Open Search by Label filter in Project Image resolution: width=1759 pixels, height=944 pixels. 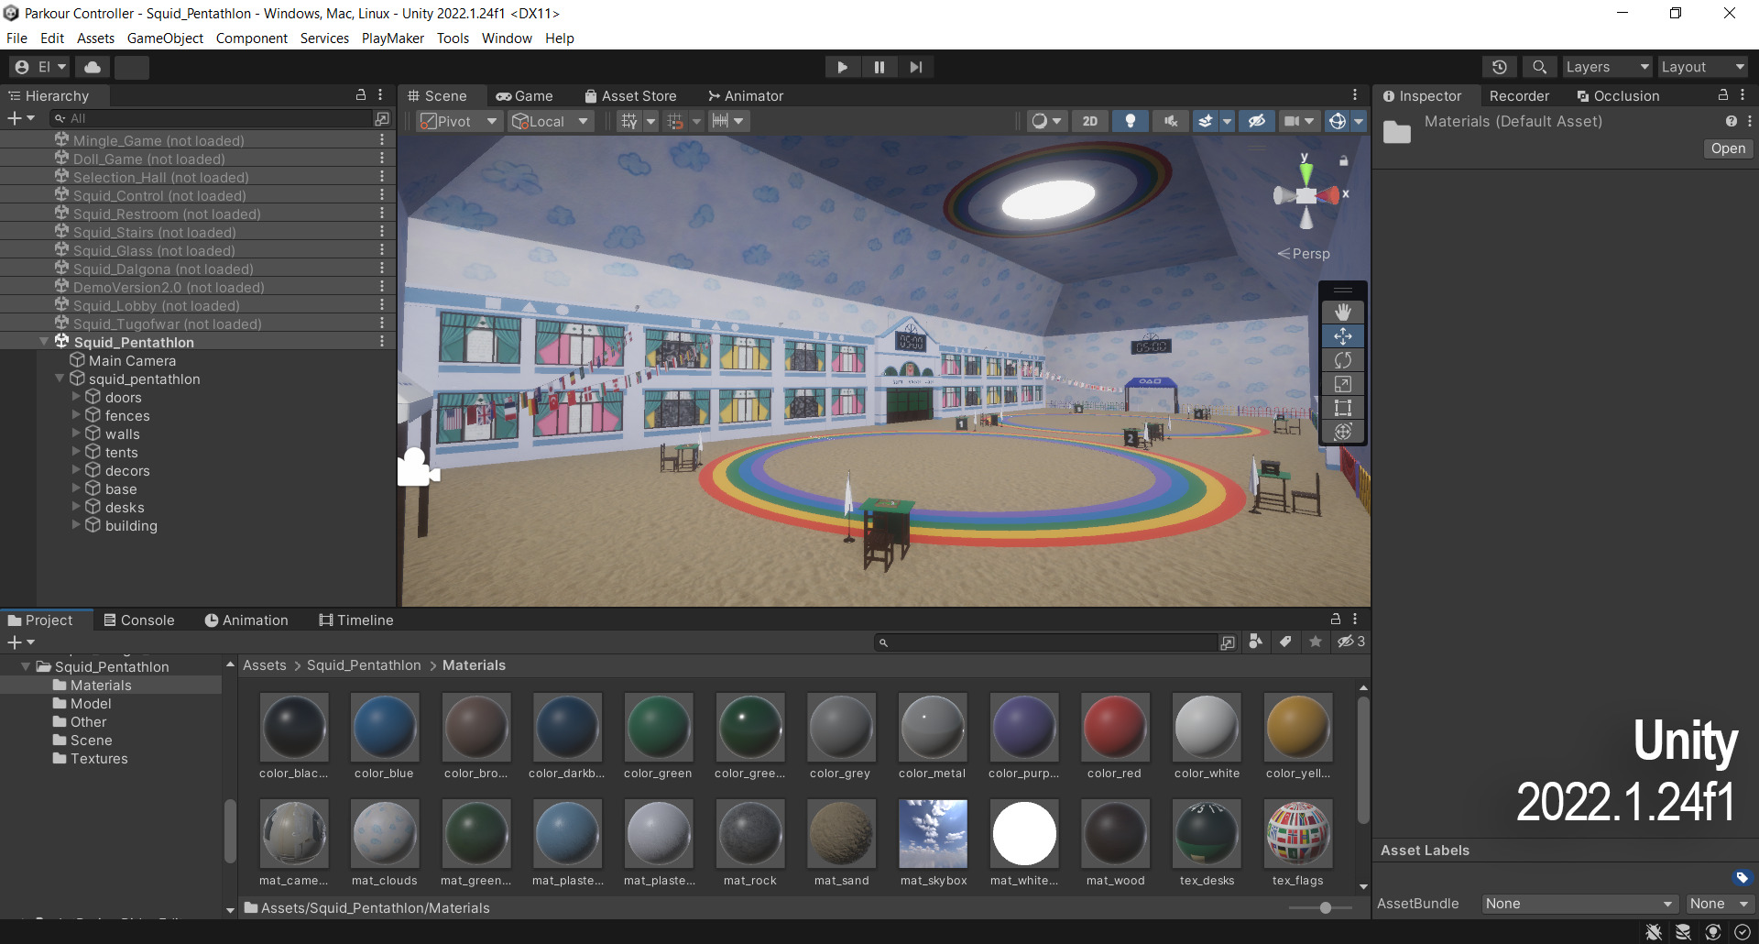click(1285, 642)
